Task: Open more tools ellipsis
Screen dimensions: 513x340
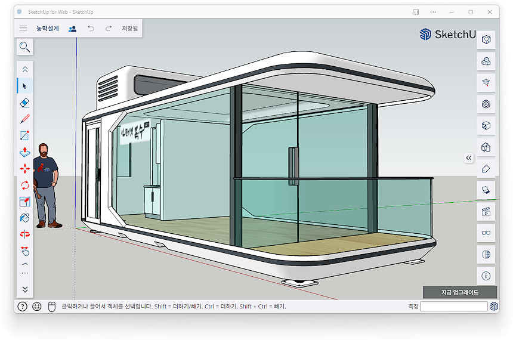Action: (x=25, y=273)
